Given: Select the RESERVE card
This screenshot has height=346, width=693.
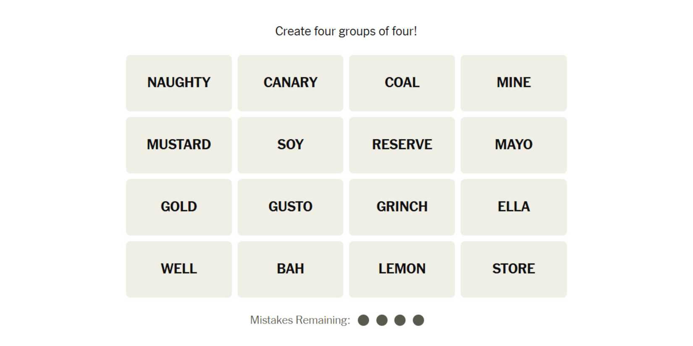Looking at the screenshot, I should pos(402,145).
